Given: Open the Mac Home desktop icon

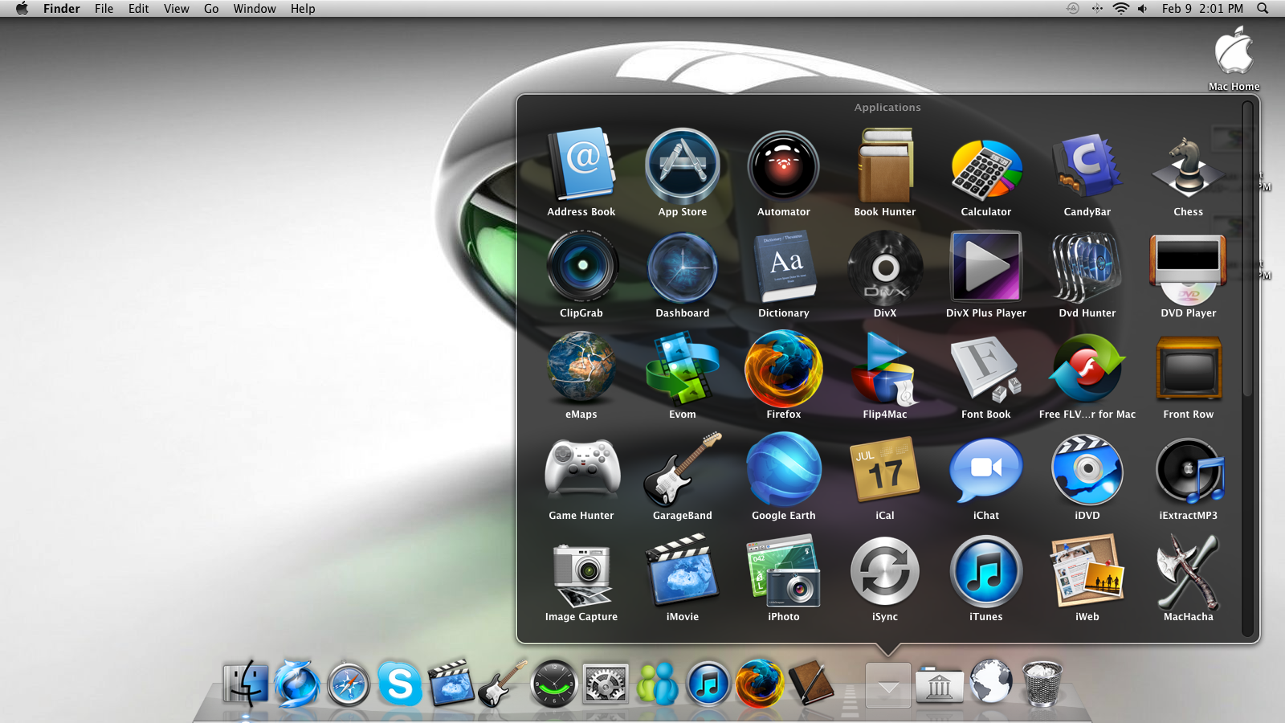Looking at the screenshot, I should pos(1234,59).
